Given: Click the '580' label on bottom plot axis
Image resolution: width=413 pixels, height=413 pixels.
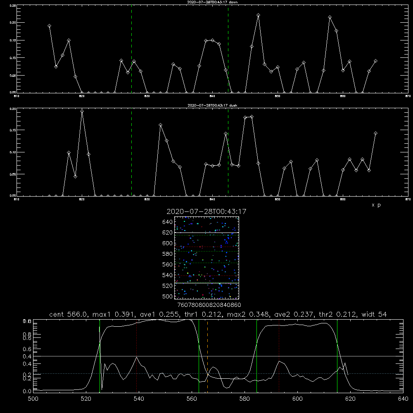Looking at the screenshot, I should pos(244,399).
